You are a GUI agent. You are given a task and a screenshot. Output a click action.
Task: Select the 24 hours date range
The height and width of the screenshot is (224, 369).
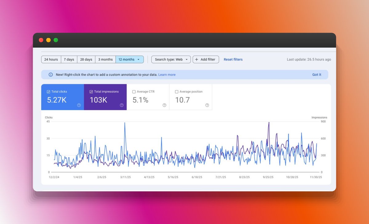tap(51, 60)
